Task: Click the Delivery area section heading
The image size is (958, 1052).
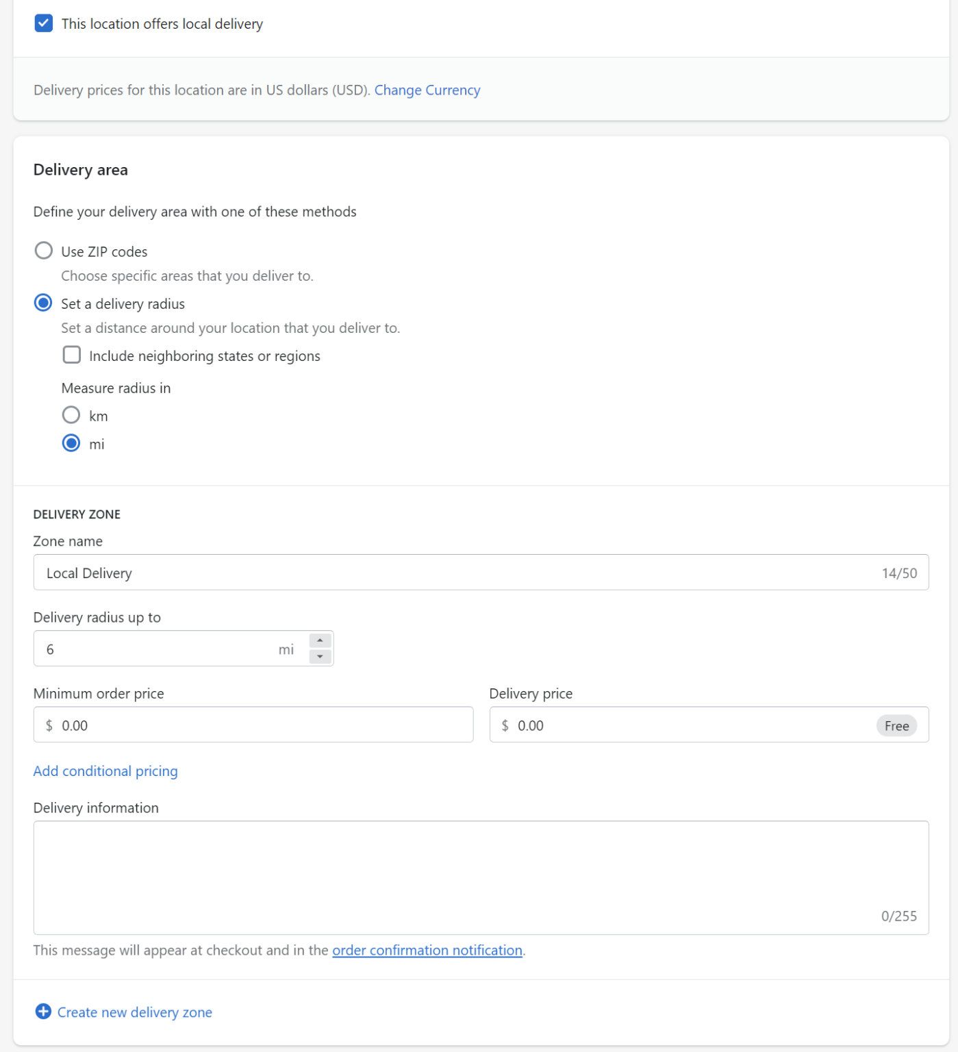Action: (80, 170)
